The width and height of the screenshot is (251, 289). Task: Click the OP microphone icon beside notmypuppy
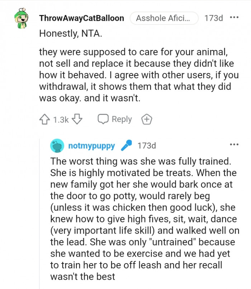[x=126, y=146]
